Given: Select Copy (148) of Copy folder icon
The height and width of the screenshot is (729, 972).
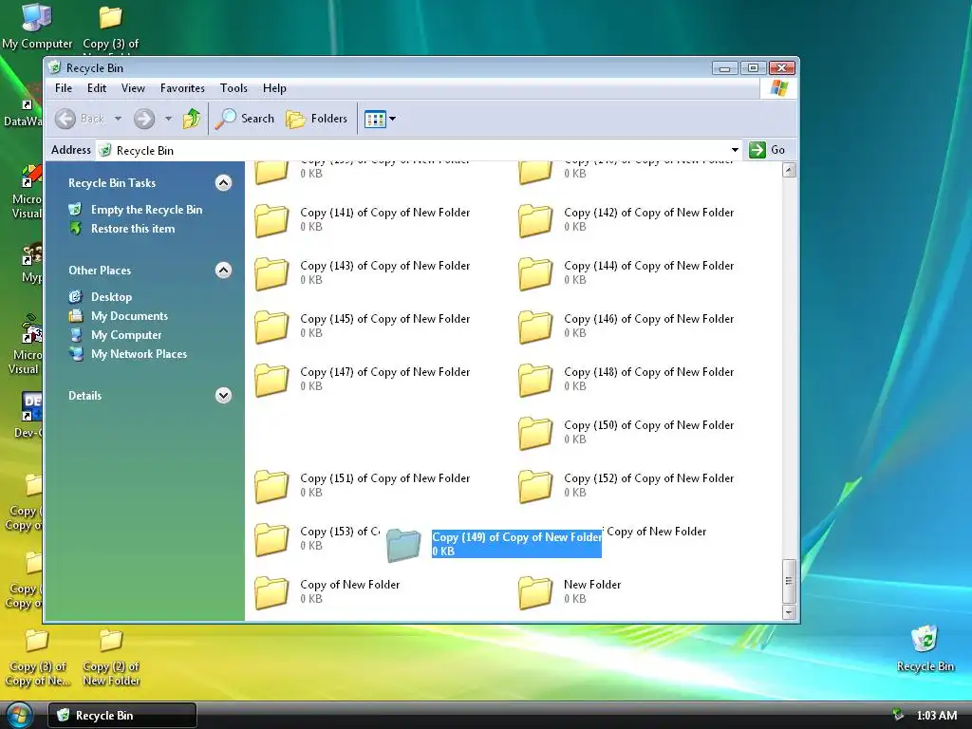Looking at the screenshot, I should [x=535, y=380].
